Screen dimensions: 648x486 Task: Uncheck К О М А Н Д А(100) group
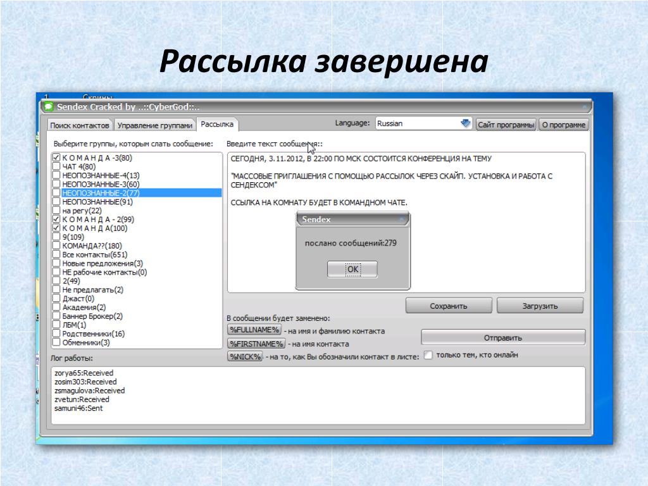56,228
